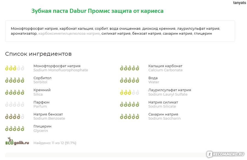Click the tanyats username

click(x=239, y=3)
